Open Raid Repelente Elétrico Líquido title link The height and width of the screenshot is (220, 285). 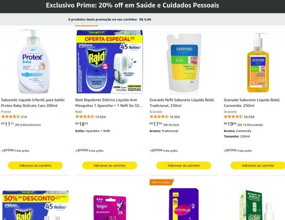[109, 103]
